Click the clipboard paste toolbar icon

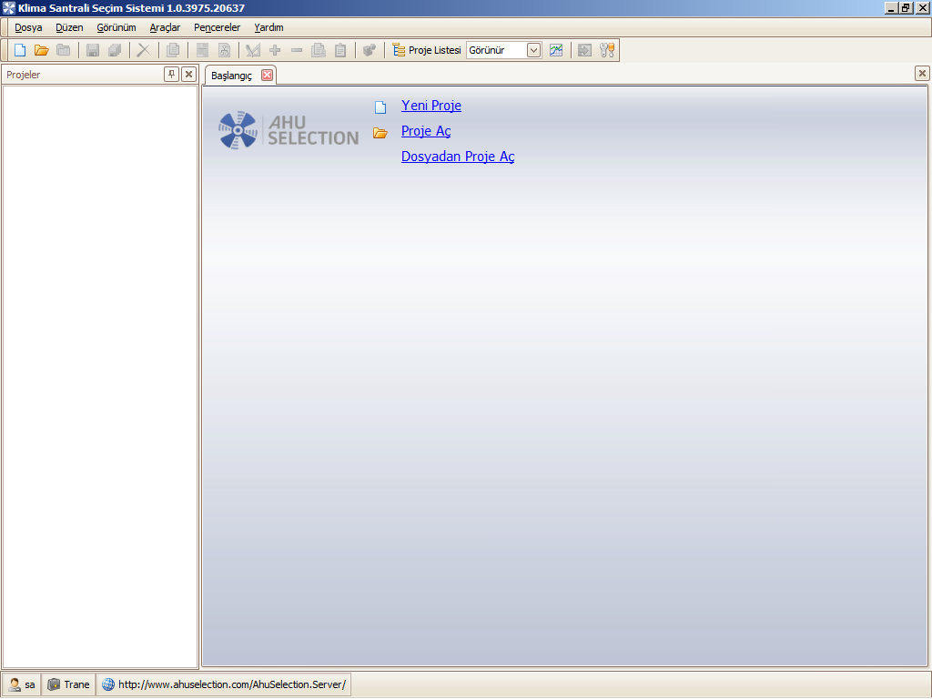pyautogui.click(x=340, y=51)
